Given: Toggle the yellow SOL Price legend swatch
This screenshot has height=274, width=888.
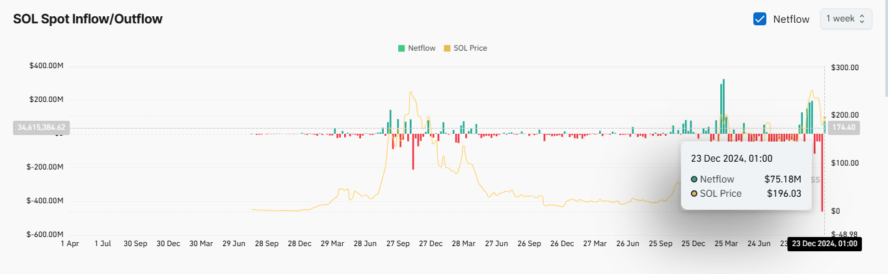Looking at the screenshot, I should coord(447,48).
